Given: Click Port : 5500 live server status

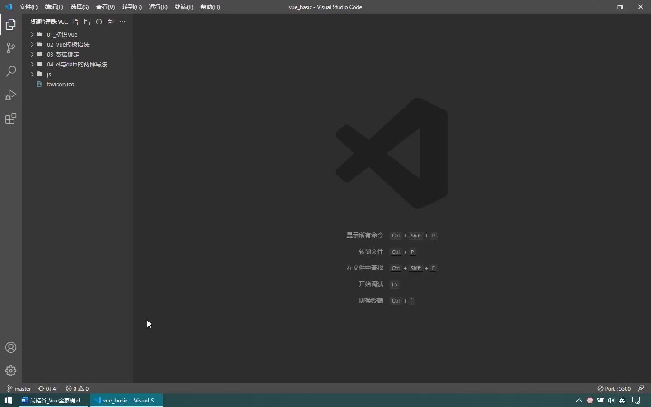Looking at the screenshot, I should [x=614, y=388].
